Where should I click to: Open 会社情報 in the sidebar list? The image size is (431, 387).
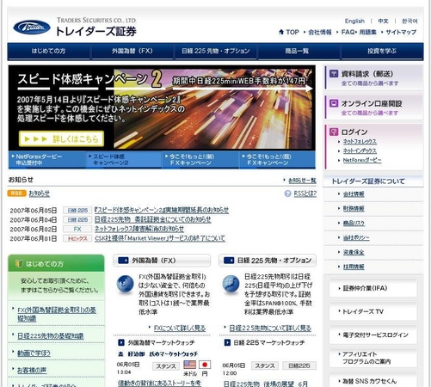tap(354, 194)
